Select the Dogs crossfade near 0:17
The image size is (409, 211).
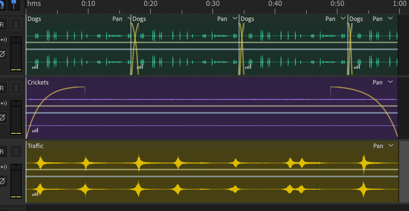coord(134,49)
